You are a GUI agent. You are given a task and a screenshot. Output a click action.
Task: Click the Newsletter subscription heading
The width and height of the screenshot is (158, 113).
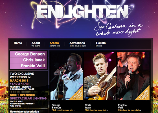tap(25, 112)
